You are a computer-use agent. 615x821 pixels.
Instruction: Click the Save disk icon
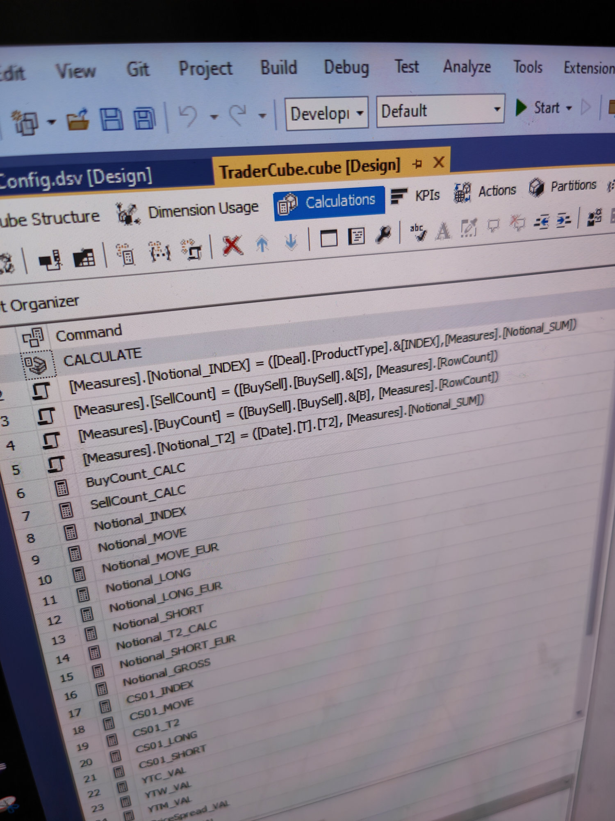(x=112, y=119)
